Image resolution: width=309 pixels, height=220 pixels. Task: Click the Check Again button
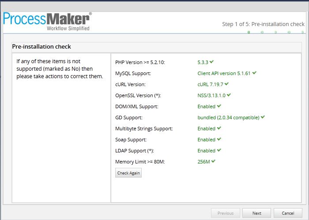click(x=128, y=173)
